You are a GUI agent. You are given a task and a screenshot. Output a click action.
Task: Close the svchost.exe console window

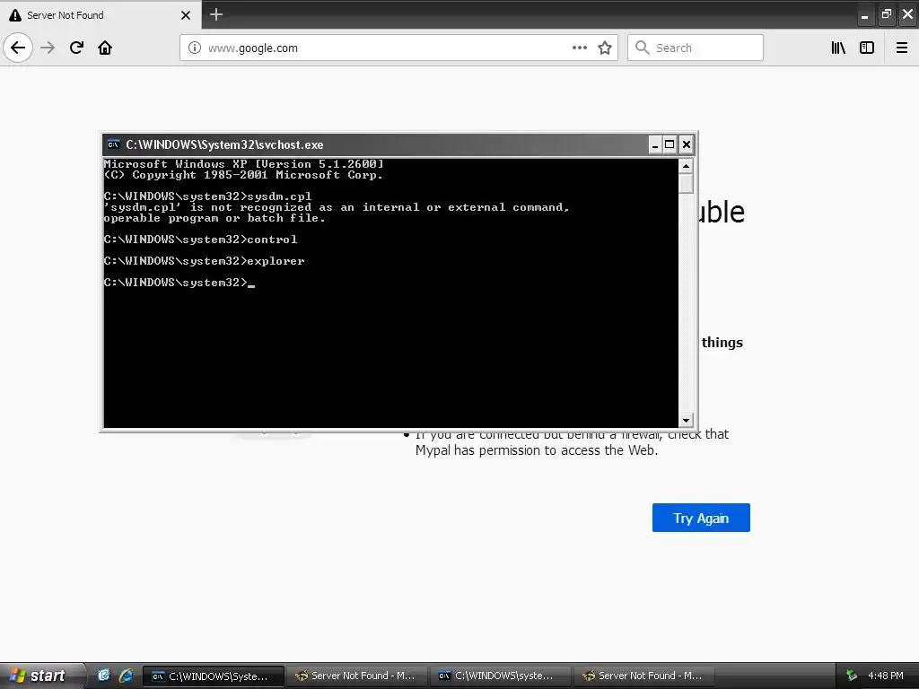coord(687,144)
